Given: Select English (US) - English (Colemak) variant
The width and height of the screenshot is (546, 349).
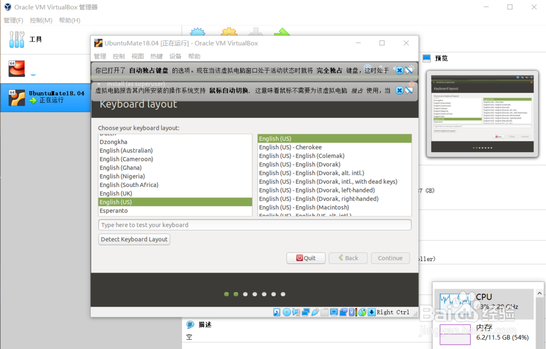Looking at the screenshot, I should pos(335,156).
